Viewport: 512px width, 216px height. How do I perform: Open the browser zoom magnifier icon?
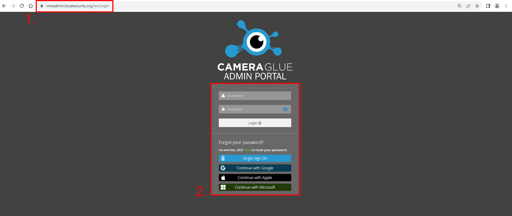(x=459, y=6)
